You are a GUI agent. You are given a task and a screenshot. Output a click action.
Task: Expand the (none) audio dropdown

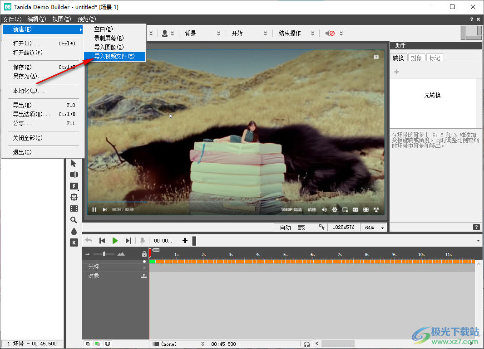[203, 344]
